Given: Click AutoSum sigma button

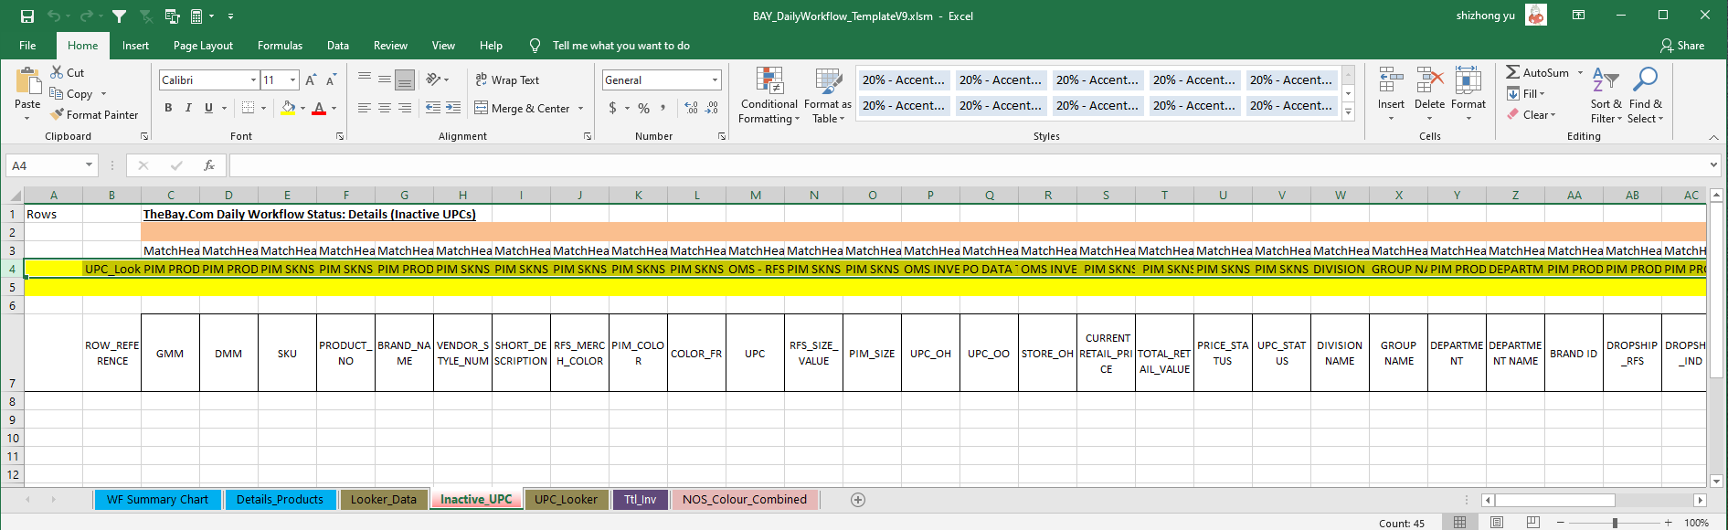Looking at the screenshot, I should [1537, 72].
